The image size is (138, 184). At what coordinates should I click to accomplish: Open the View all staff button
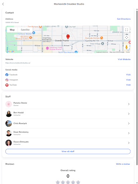pos(68,151)
